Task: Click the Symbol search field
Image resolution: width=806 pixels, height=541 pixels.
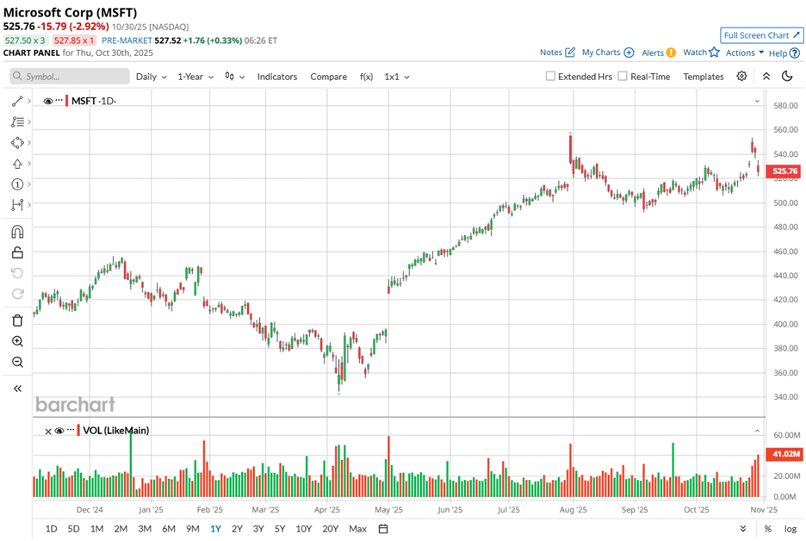Action: click(70, 76)
